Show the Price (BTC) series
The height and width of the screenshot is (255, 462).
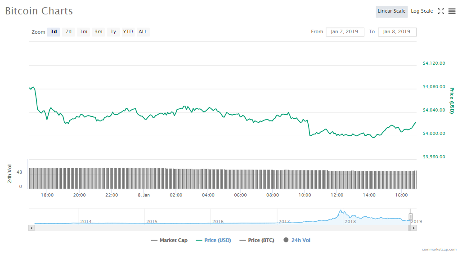(x=257, y=240)
